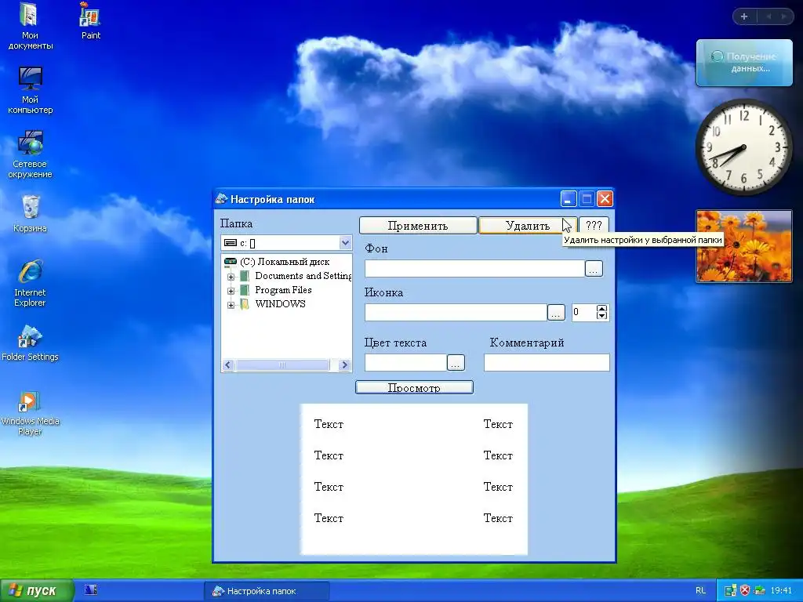Expand the WINDOWS tree node
The height and width of the screenshot is (602, 803).
(x=231, y=305)
